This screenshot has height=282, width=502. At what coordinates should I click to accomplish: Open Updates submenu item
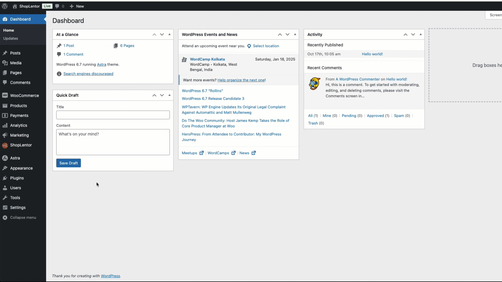pyautogui.click(x=10, y=38)
